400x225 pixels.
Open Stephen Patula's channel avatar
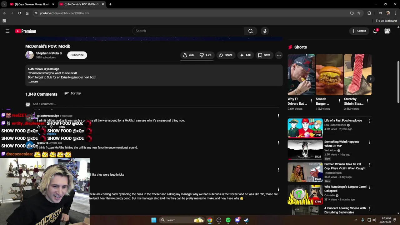tap(29, 55)
